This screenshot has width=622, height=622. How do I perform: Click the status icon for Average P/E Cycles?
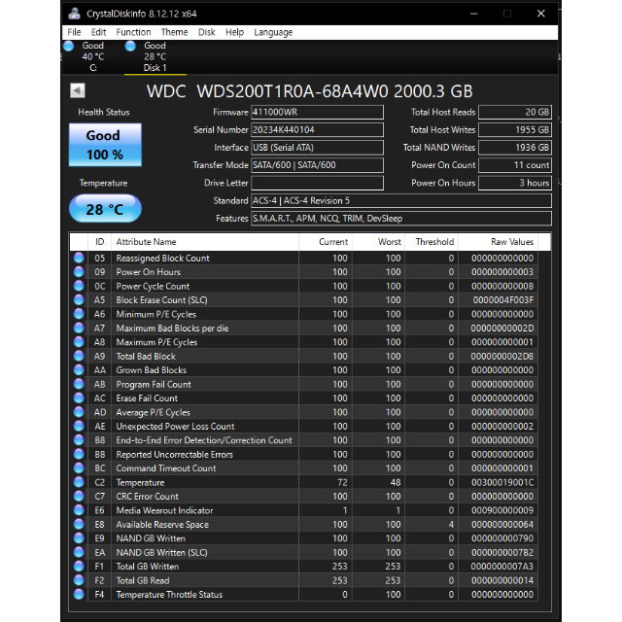coord(79,412)
